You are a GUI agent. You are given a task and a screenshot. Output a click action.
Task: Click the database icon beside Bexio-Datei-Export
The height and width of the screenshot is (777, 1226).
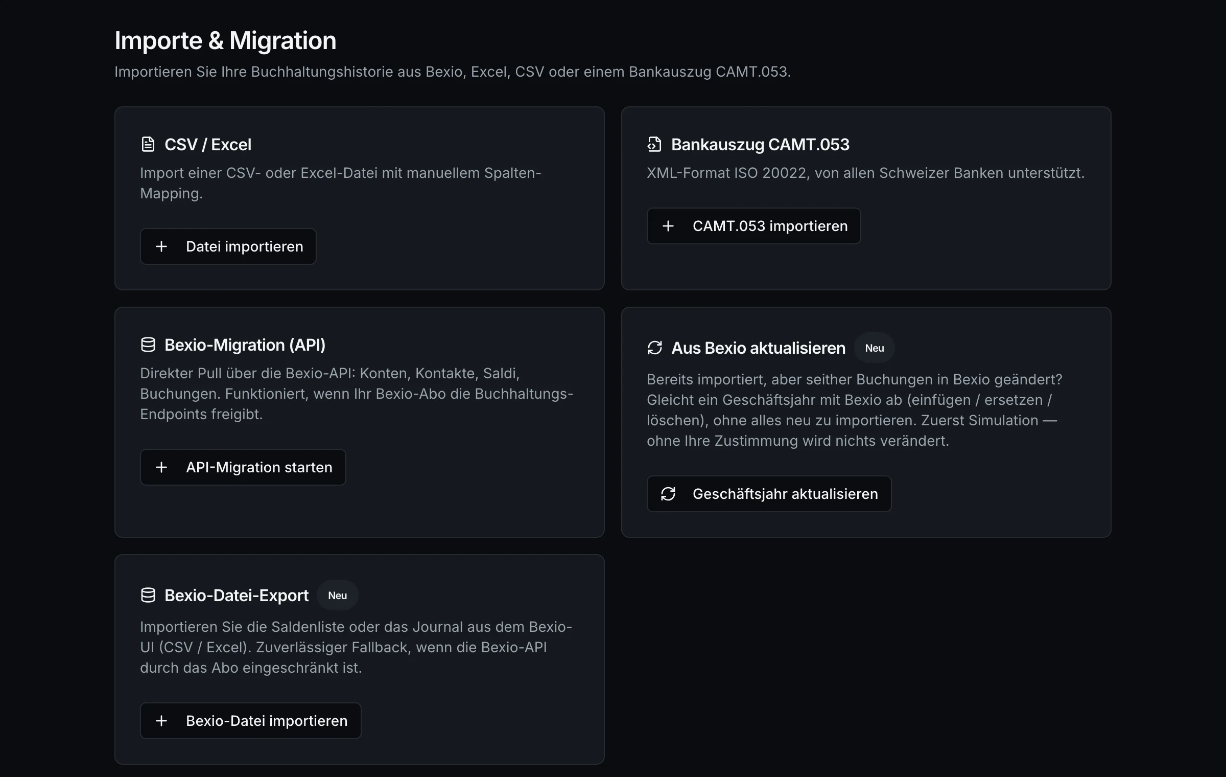coord(148,596)
